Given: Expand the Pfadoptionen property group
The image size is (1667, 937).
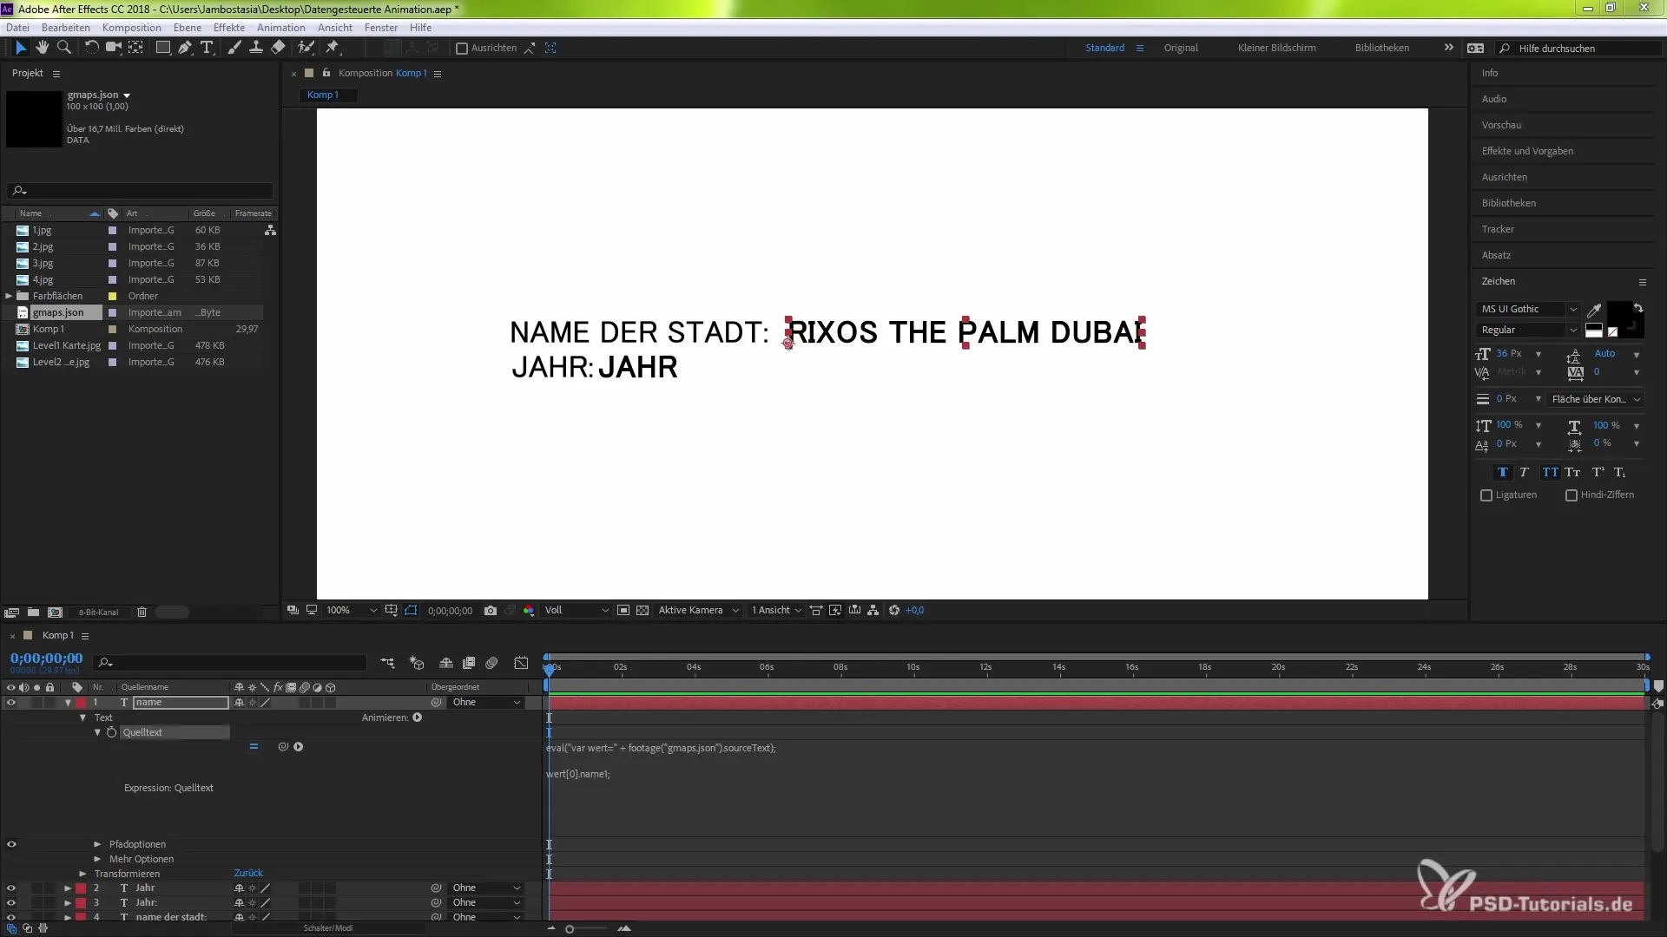Looking at the screenshot, I should click(97, 845).
